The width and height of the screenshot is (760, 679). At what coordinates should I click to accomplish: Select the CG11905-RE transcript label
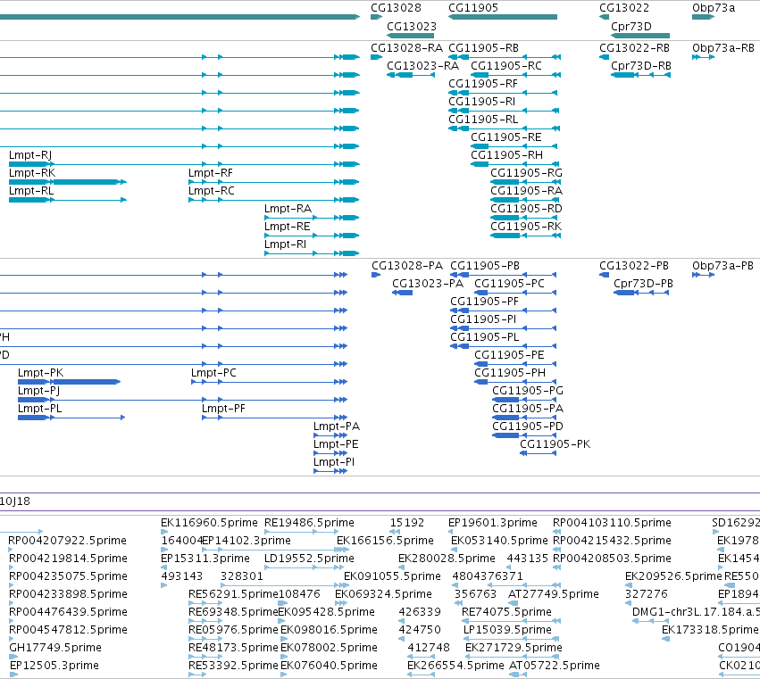pos(506,137)
